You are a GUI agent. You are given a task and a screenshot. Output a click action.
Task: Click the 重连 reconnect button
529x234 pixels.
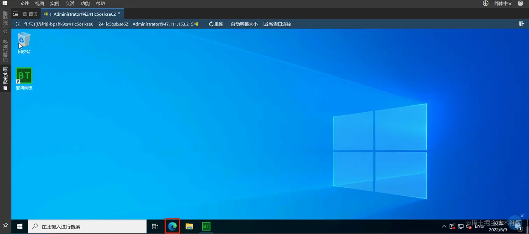[216, 24]
